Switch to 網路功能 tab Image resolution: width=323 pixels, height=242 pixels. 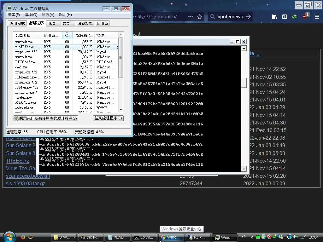(x=85, y=23)
